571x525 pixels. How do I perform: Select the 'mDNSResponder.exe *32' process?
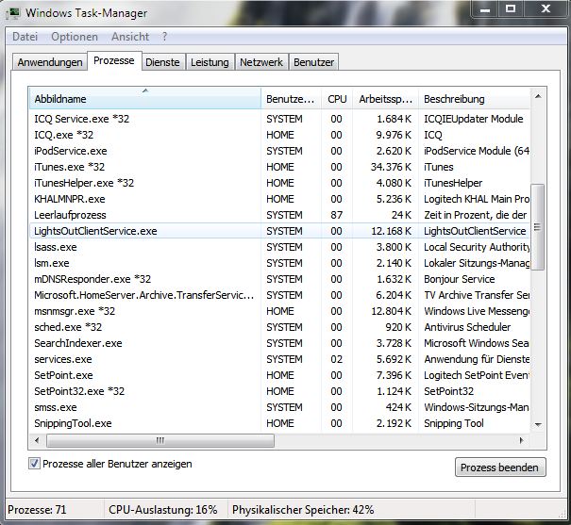tap(279, 279)
